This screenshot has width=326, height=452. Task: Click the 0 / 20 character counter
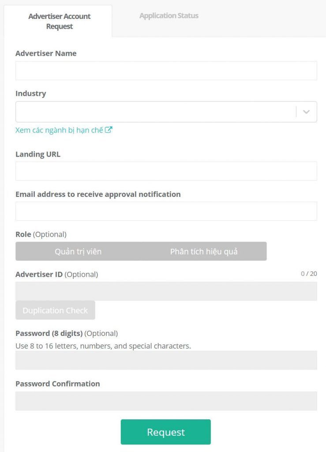(309, 274)
